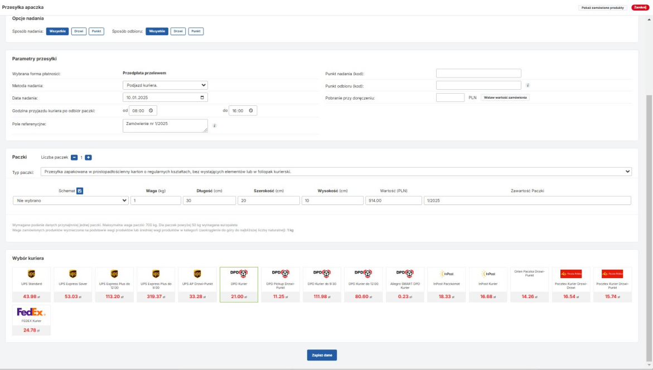Set Sposób odbioru filter to Punkt
This screenshot has width=653, height=370.
[x=196, y=31]
